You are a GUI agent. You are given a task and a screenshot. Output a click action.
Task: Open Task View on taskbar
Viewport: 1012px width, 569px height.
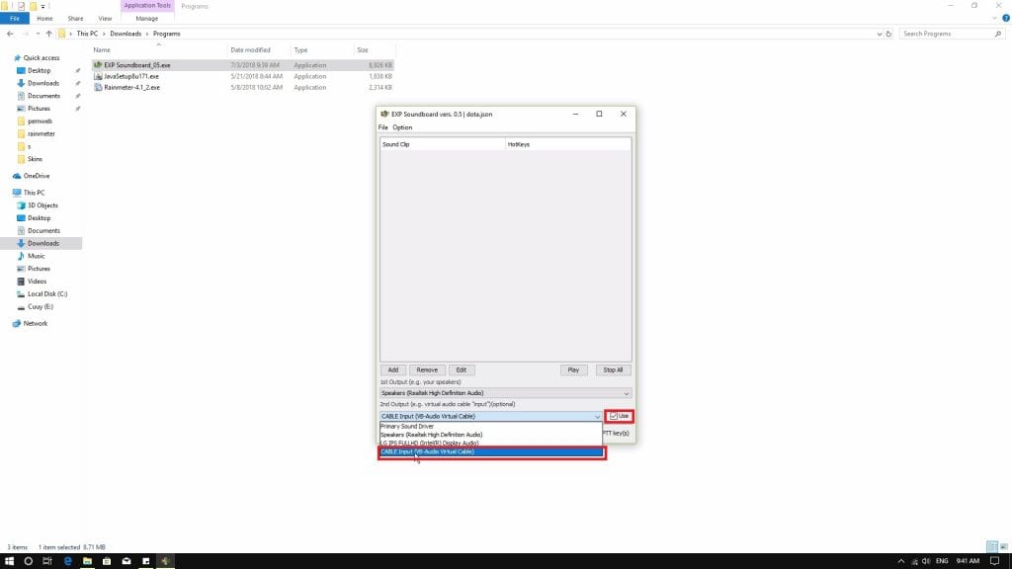47,561
